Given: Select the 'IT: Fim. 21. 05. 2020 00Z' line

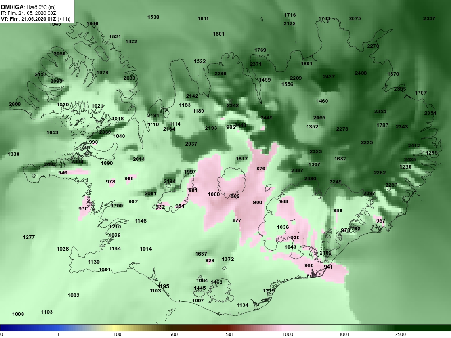Looking at the screenshot, I should 28,13.
